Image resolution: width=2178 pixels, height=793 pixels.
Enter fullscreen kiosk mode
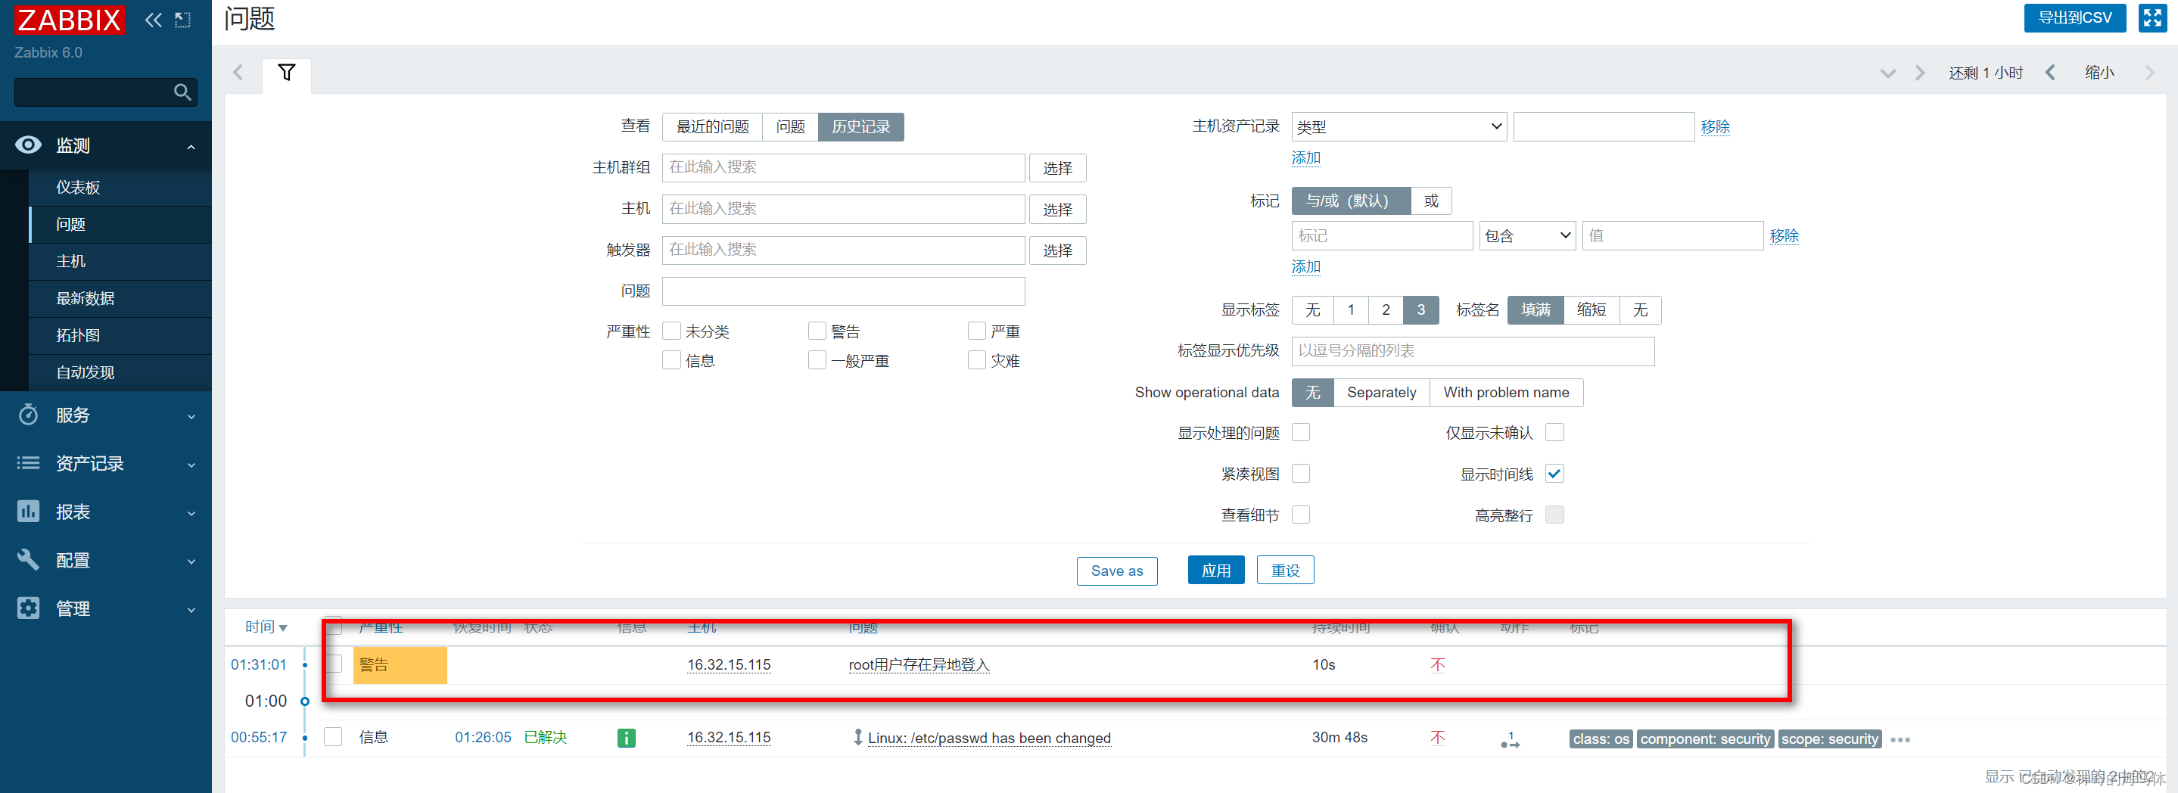click(2152, 17)
